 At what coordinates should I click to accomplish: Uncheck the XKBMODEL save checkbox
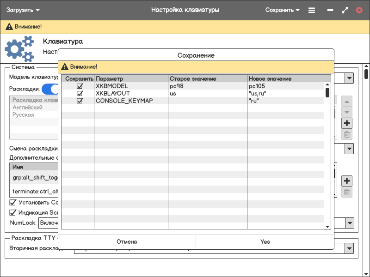80,86
